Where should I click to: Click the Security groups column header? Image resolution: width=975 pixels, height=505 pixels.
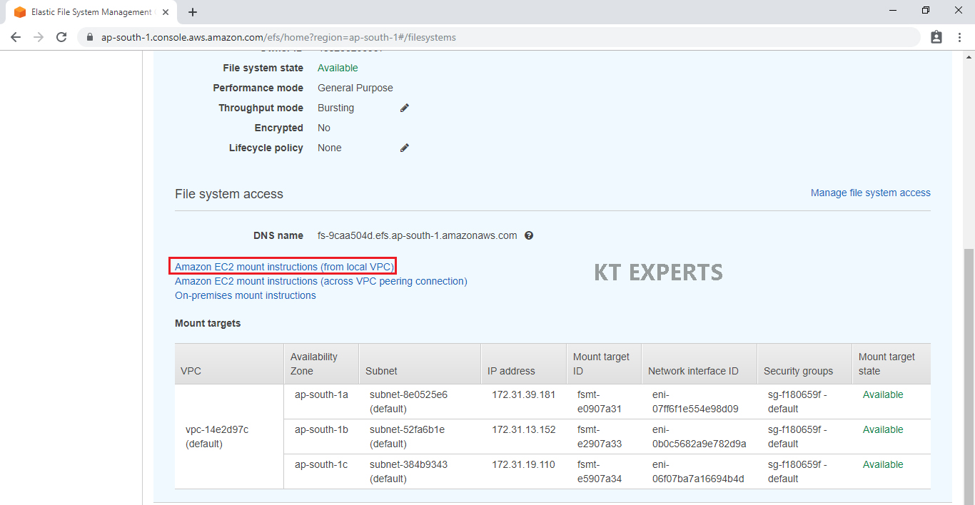click(804, 364)
